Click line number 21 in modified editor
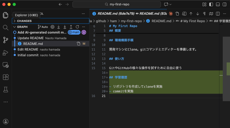 103,96
